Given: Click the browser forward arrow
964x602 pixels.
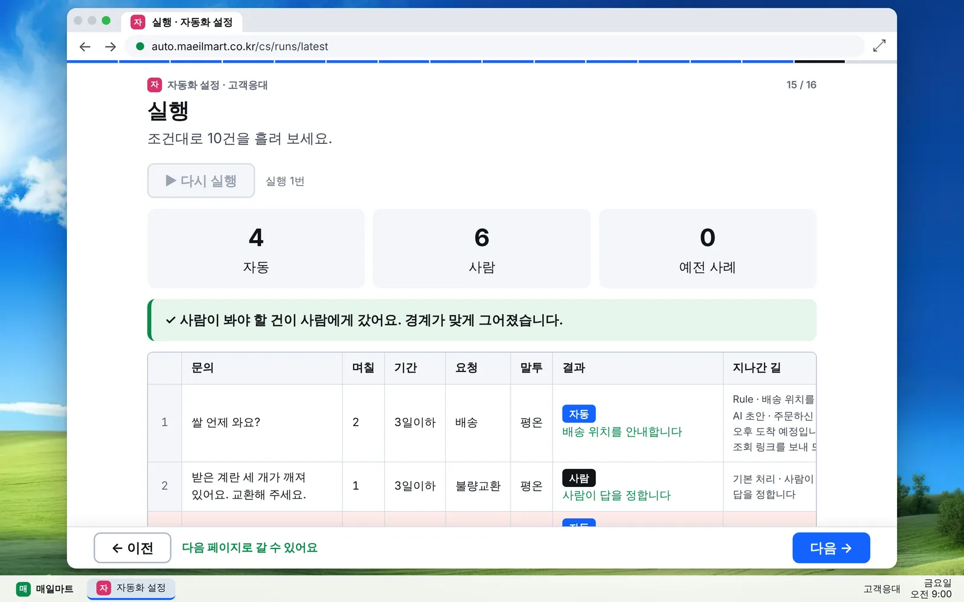Looking at the screenshot, I should pyautogui.click(x=110, y=46).
